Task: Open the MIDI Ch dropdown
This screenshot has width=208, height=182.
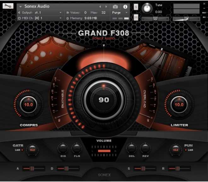Action: pos(61,18)
